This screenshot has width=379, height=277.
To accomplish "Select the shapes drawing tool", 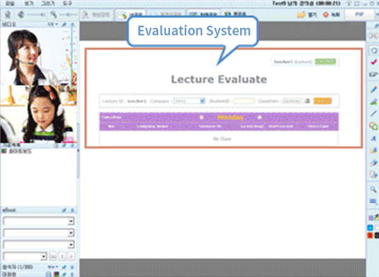I will click(x=373, y=126).
